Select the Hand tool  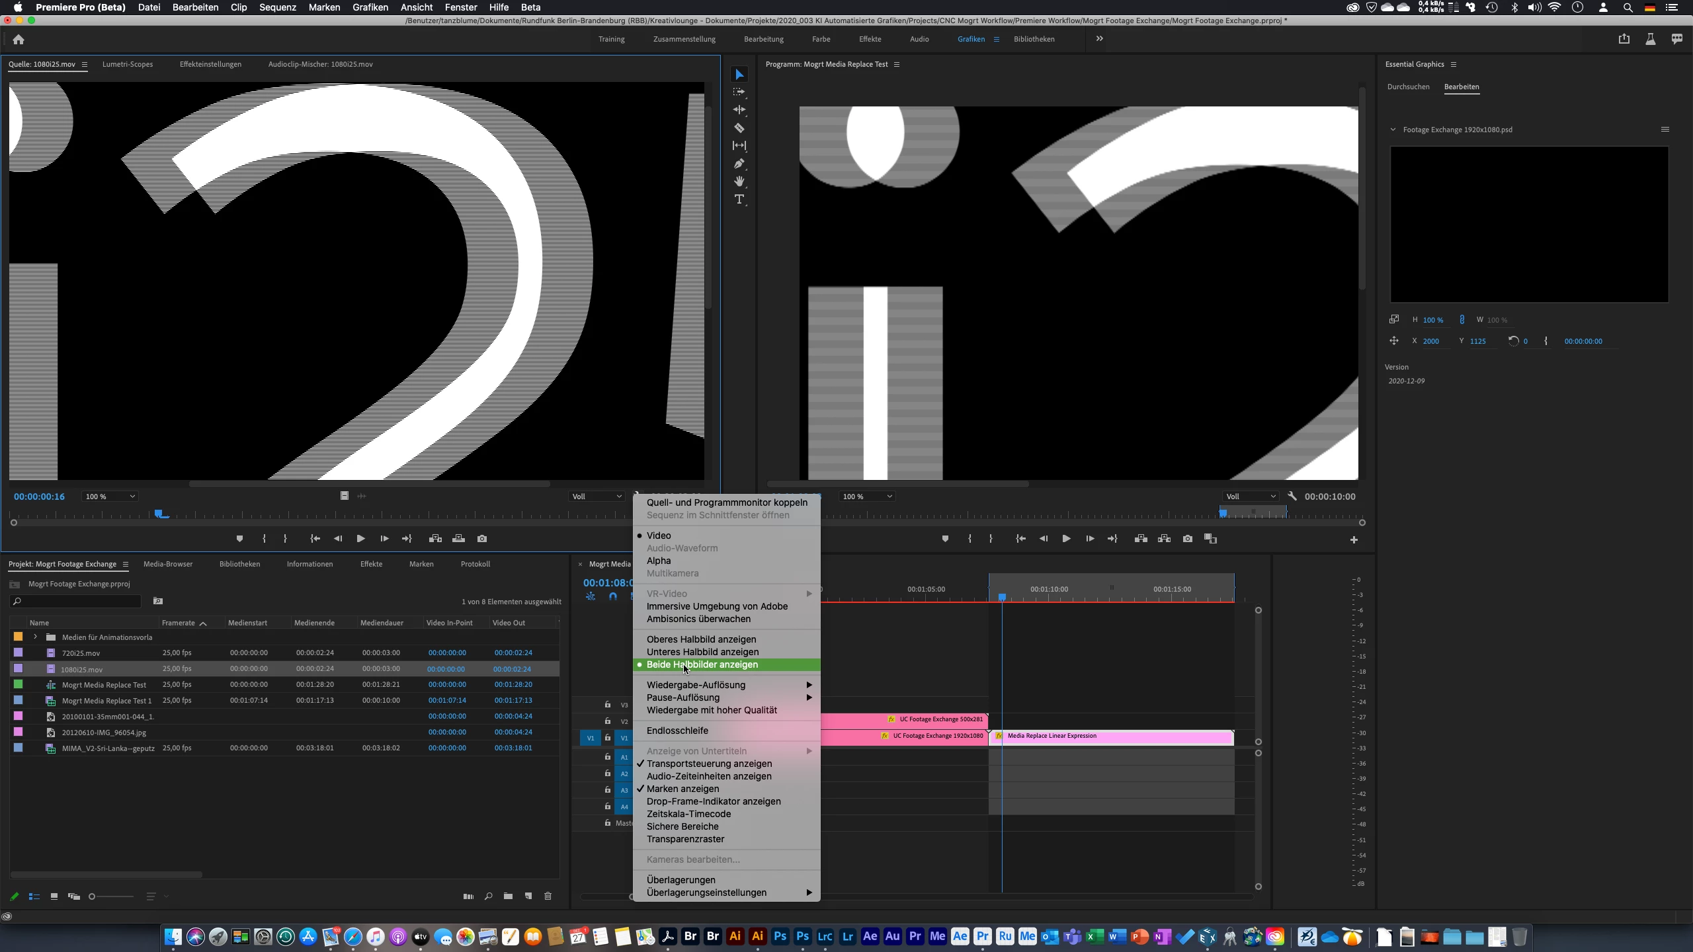tap(739, 181)
